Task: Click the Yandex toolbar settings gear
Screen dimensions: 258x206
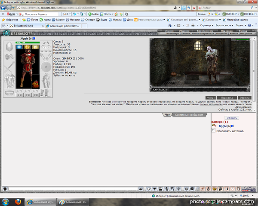Action: click(126, 14)
